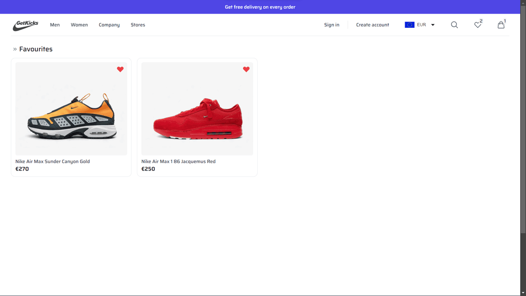Open the Stores menu
Screen dimensions: 526x296
coord(138,25)
